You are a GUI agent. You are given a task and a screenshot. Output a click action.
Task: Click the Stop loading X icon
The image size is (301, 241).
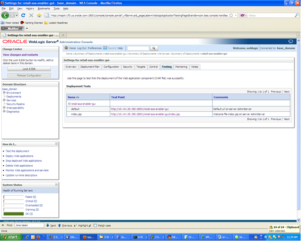[31, 16]
